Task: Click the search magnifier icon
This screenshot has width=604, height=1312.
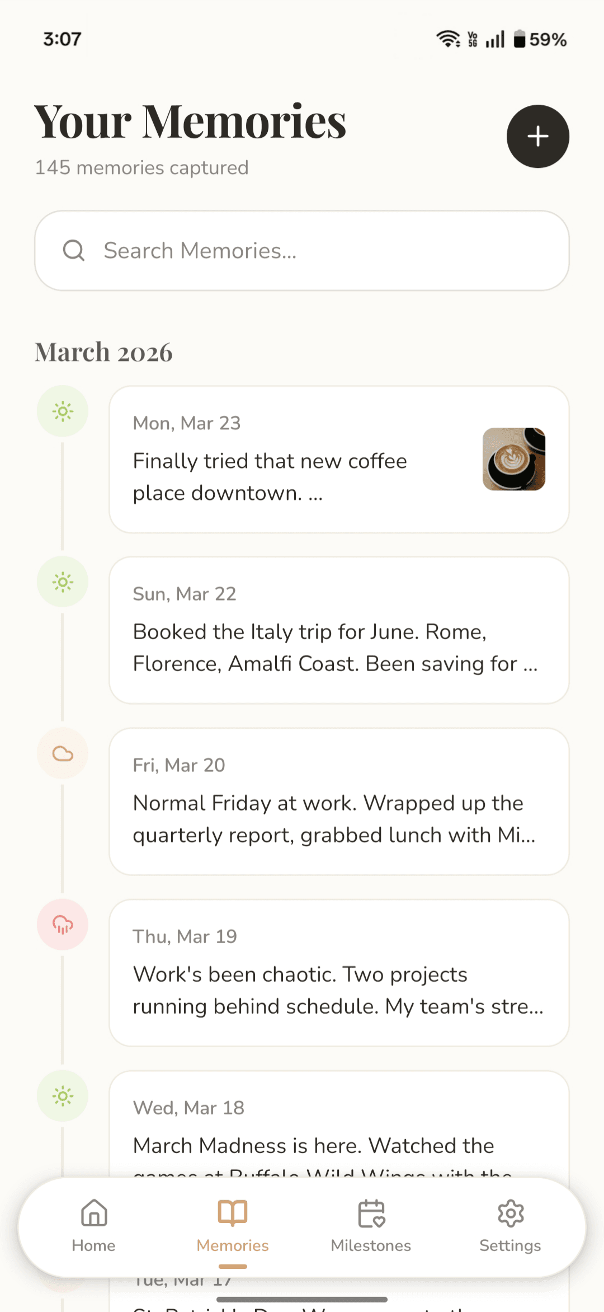Action: click(74, 251)
